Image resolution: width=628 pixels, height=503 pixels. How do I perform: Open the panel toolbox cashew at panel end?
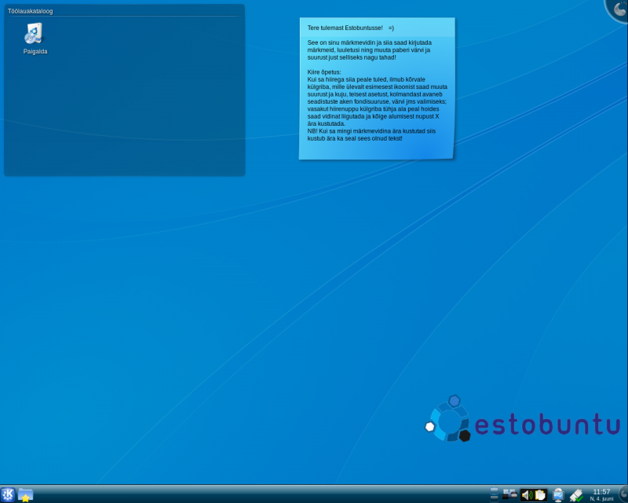pyautogui.click(x=623, y=494)
